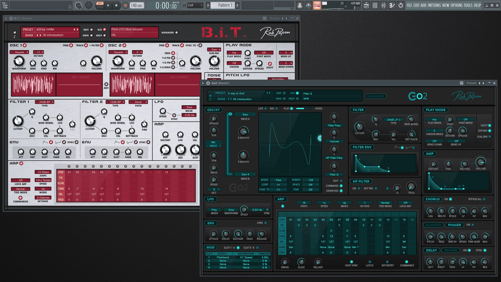Open the HELP menu
501x282 pixels.
(477, 5)
